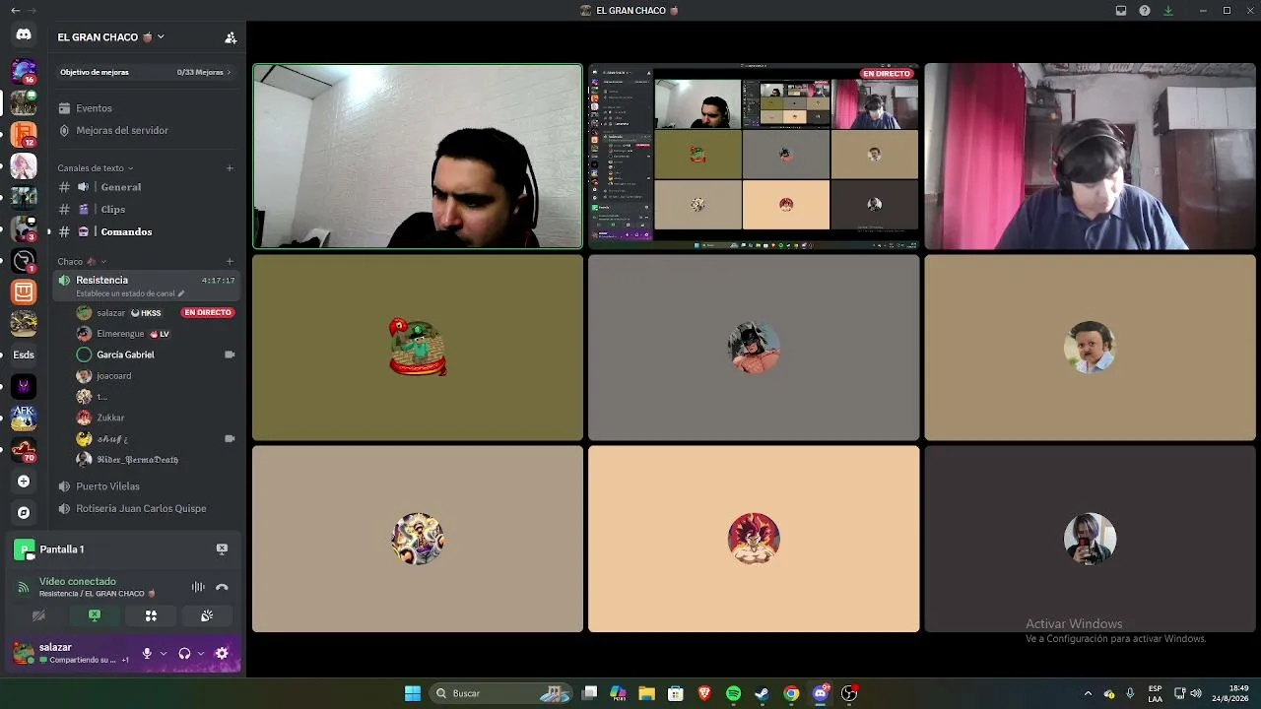This screenshot has width=1261, height=709.
Task: Collapse Canales de texto category
Action: point(95,167)
